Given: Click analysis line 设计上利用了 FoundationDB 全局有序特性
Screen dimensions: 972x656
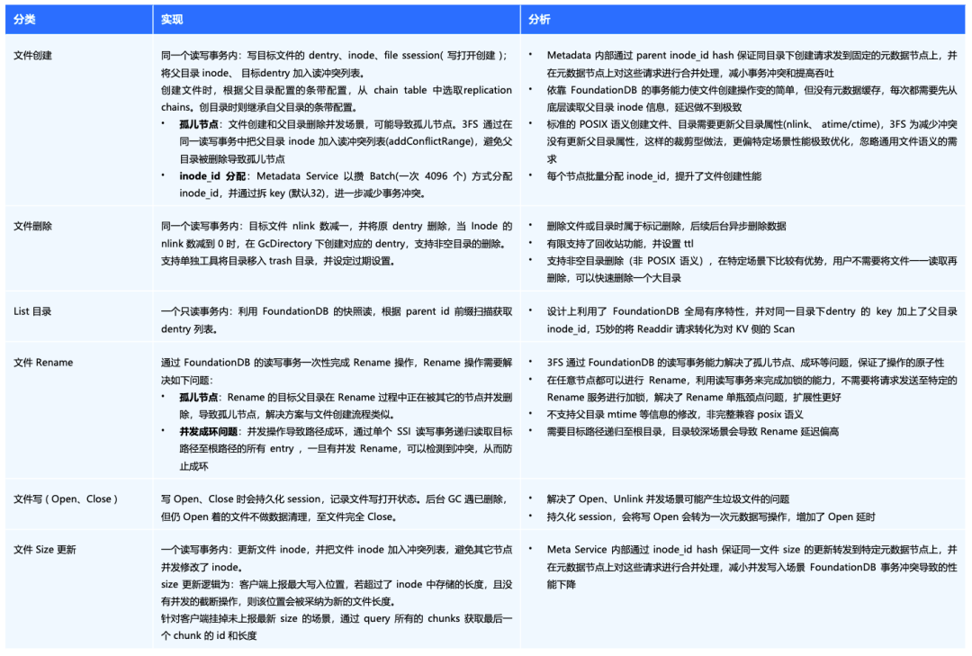Looking at the screenshot, I should point(751,320).
